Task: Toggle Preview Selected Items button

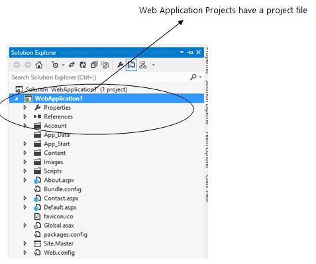Action: click(x=131, y=65)
